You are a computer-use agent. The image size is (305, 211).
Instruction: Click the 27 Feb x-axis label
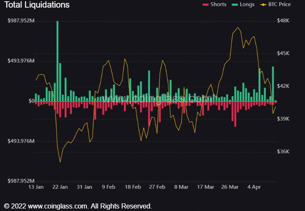(157, 187)
